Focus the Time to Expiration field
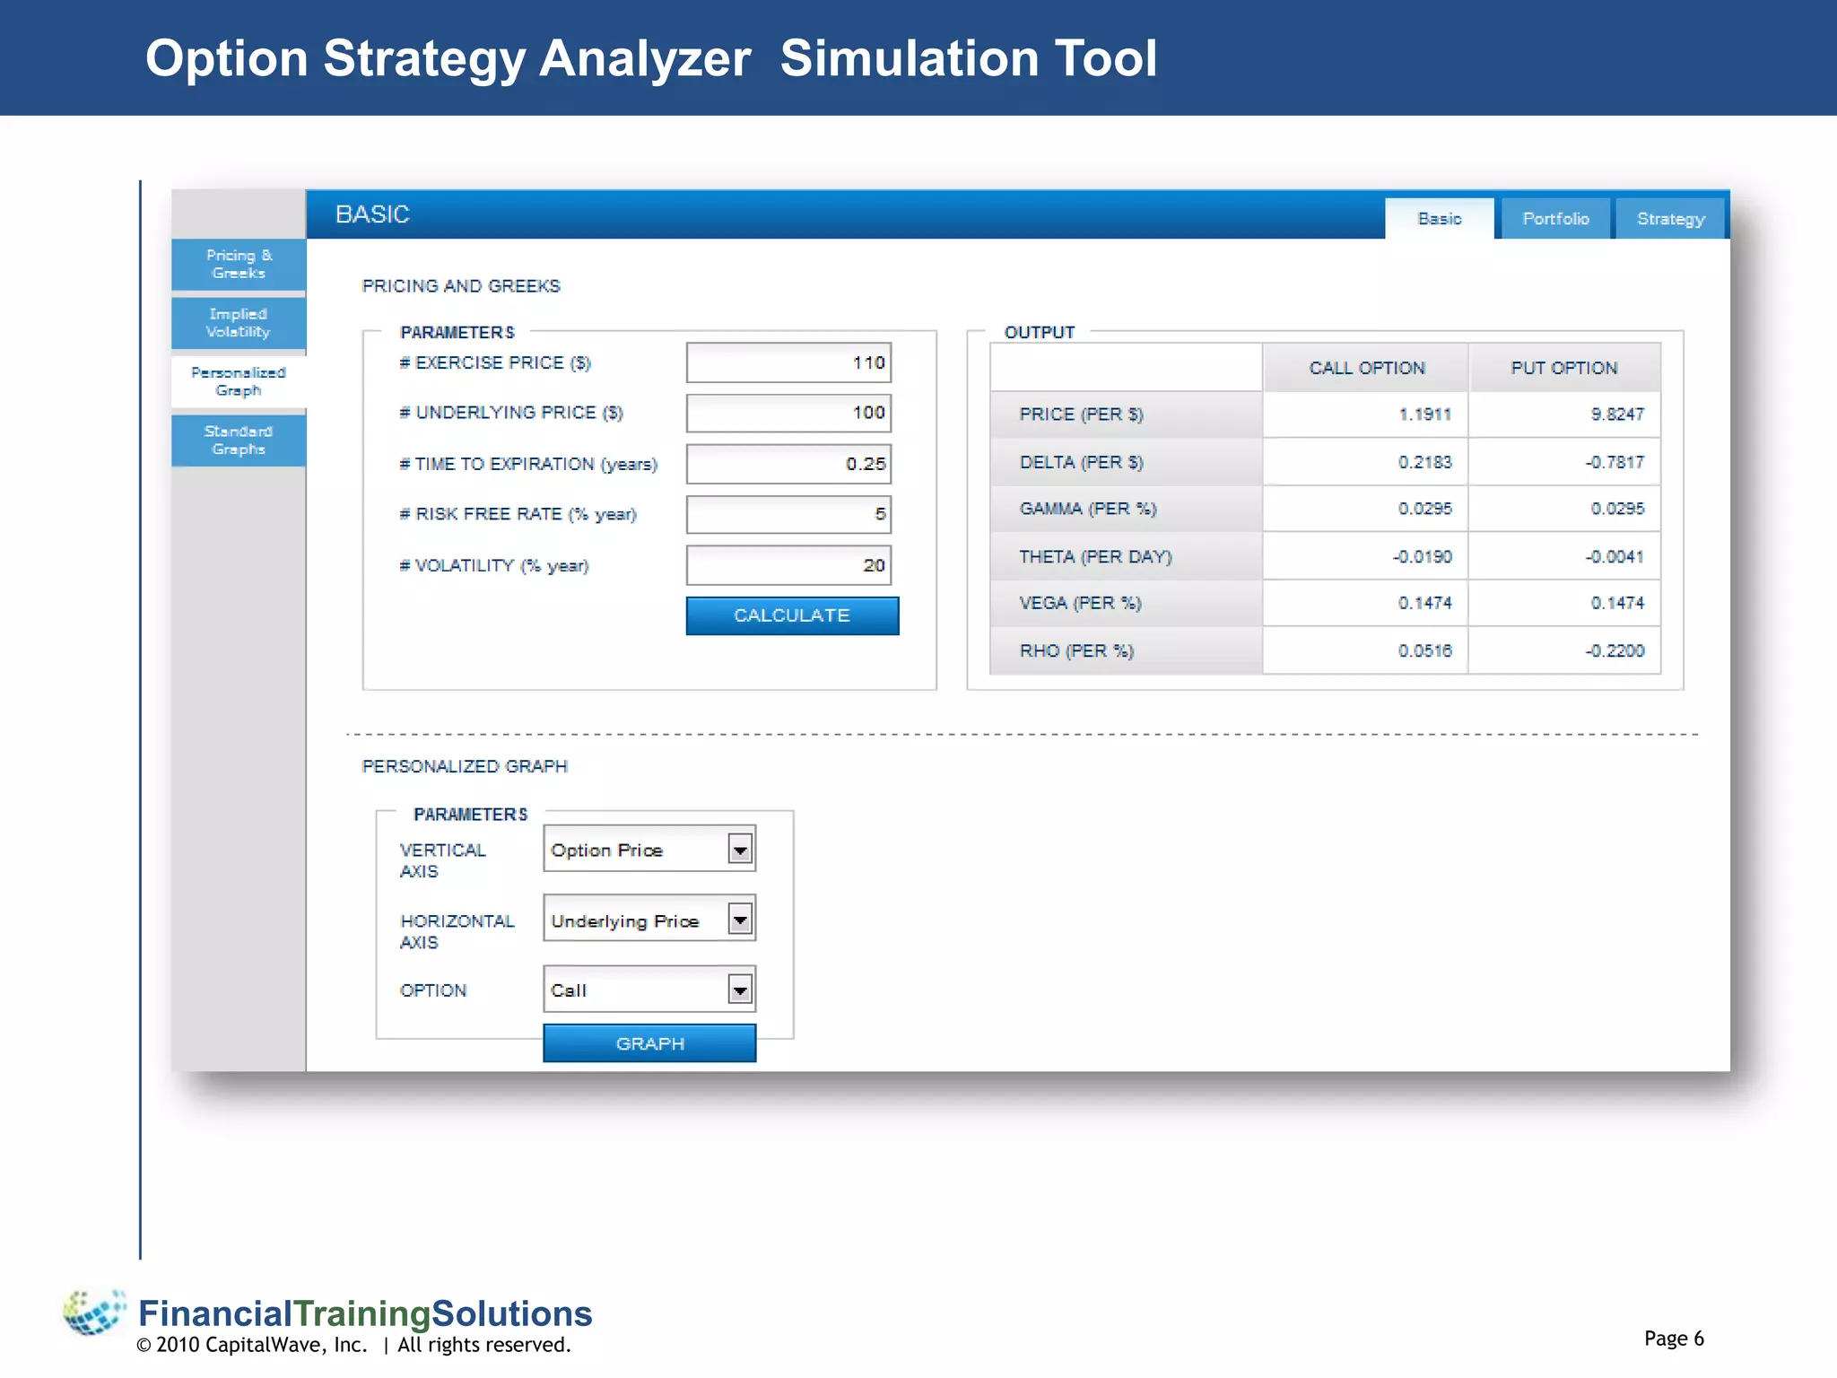1837x1378 pixels. (788, 464)
